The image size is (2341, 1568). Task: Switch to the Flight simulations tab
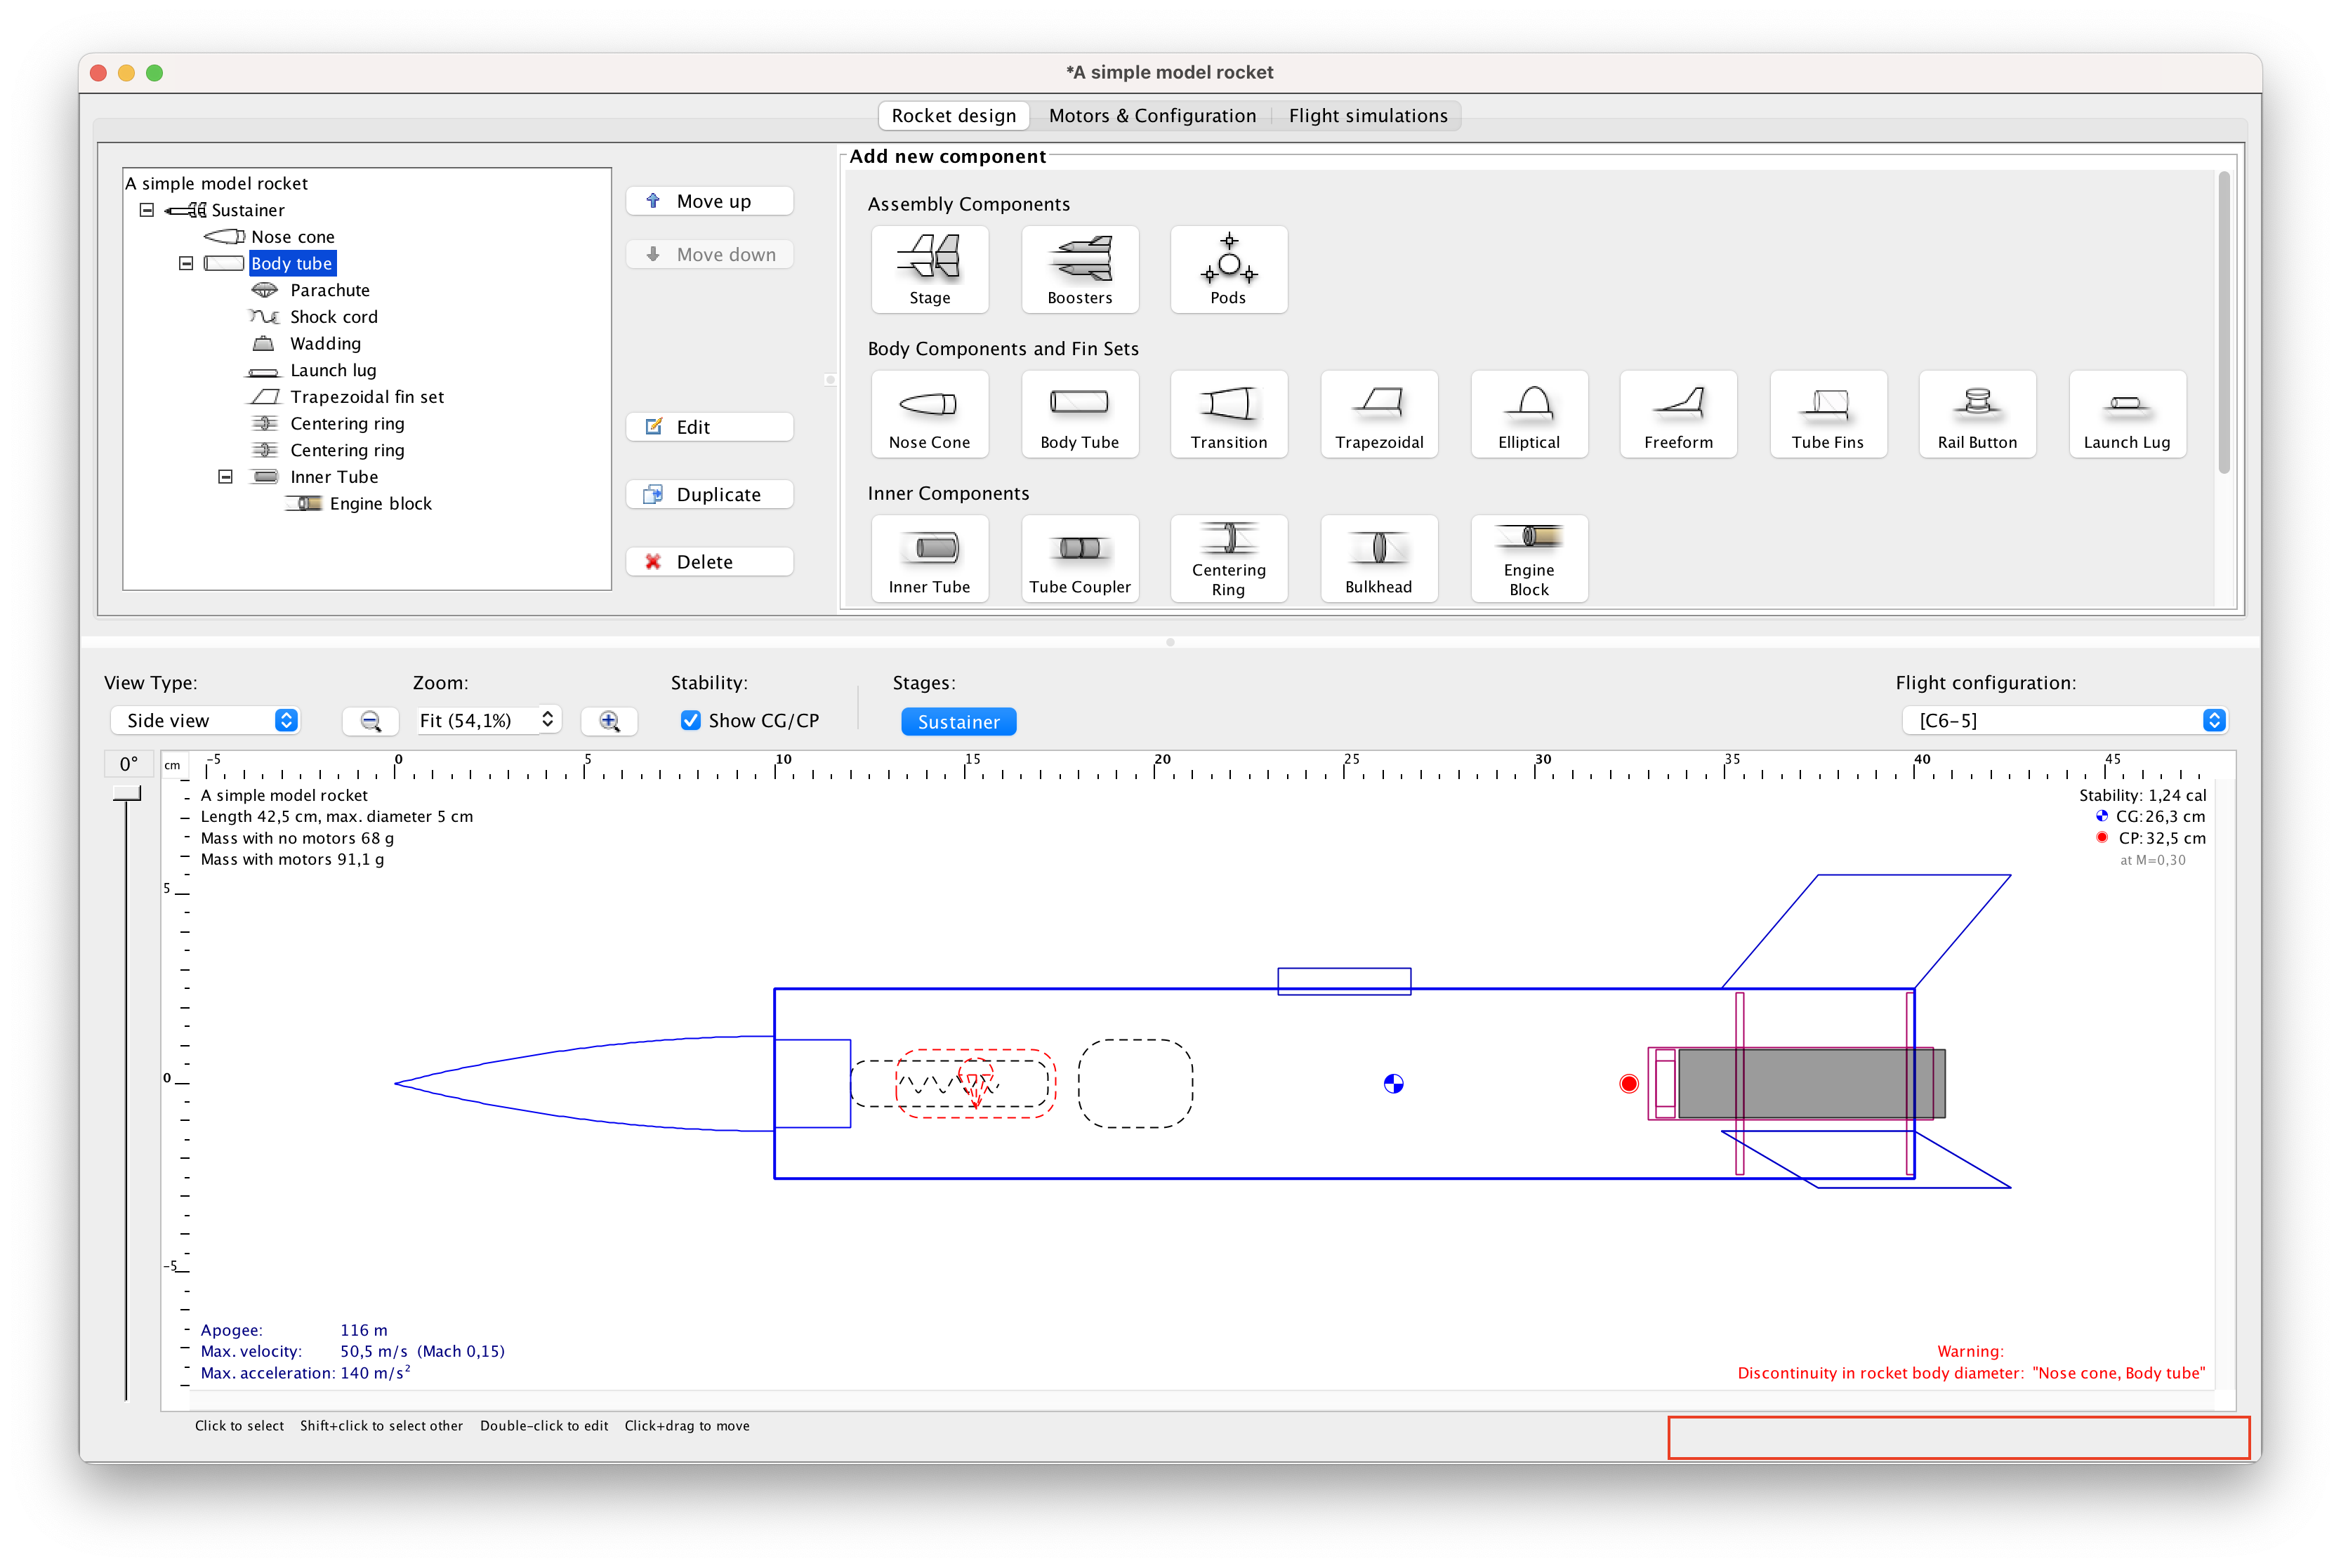1368,115
